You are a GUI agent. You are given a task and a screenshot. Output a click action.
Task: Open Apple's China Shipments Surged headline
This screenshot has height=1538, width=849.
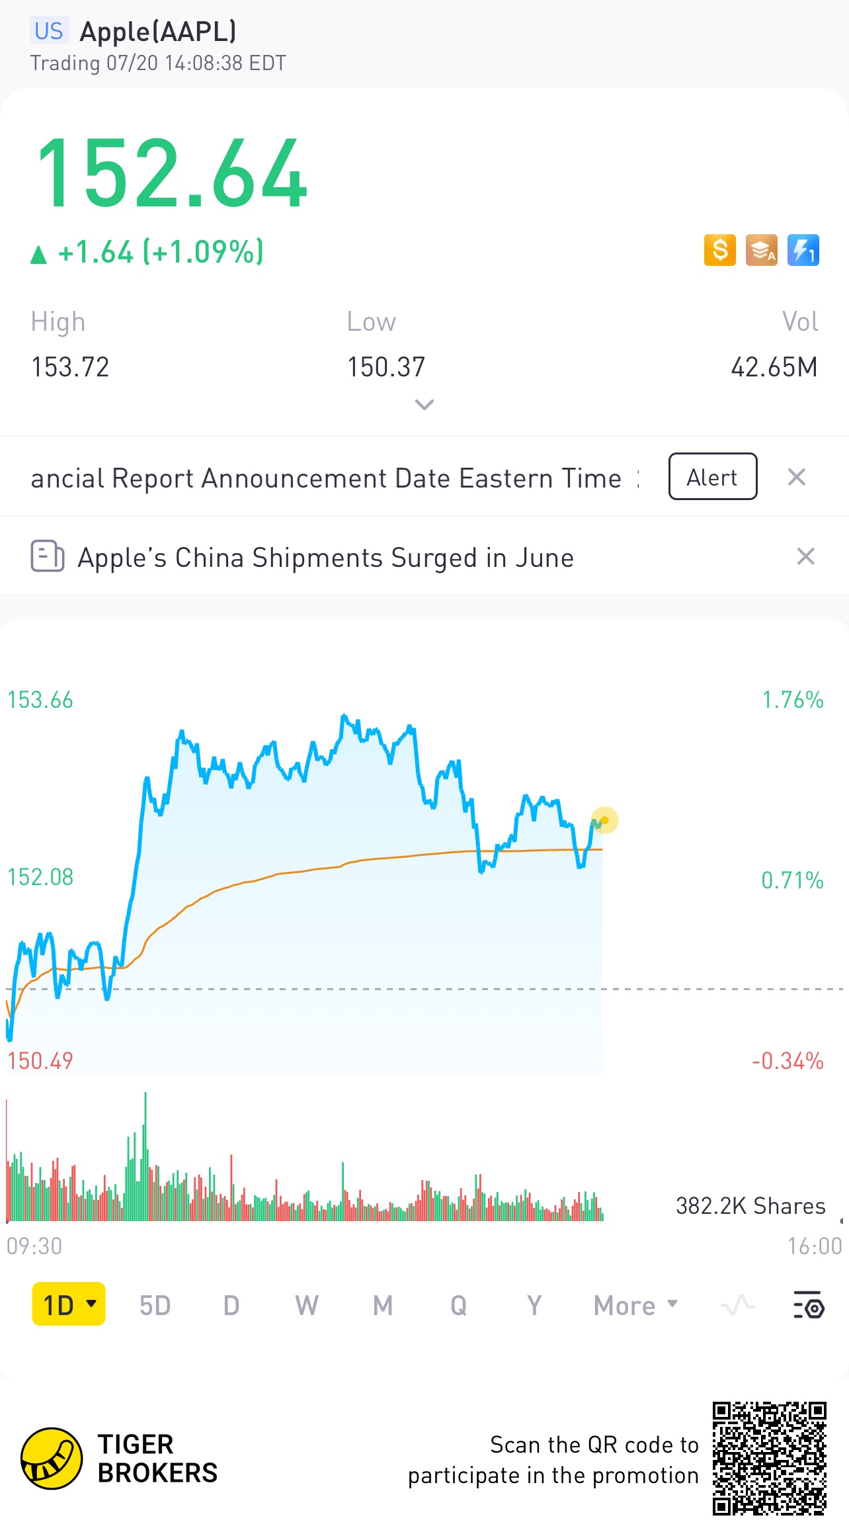pos(325,558)
